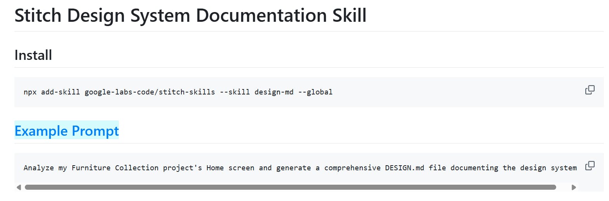Copy the example prompt code block
This screenshot has height=201, width=609.
pyautogui.click(x=590, y=165)
